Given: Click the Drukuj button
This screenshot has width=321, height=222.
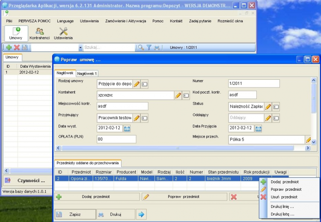Looking at the screenshot, I should (116, 214).
